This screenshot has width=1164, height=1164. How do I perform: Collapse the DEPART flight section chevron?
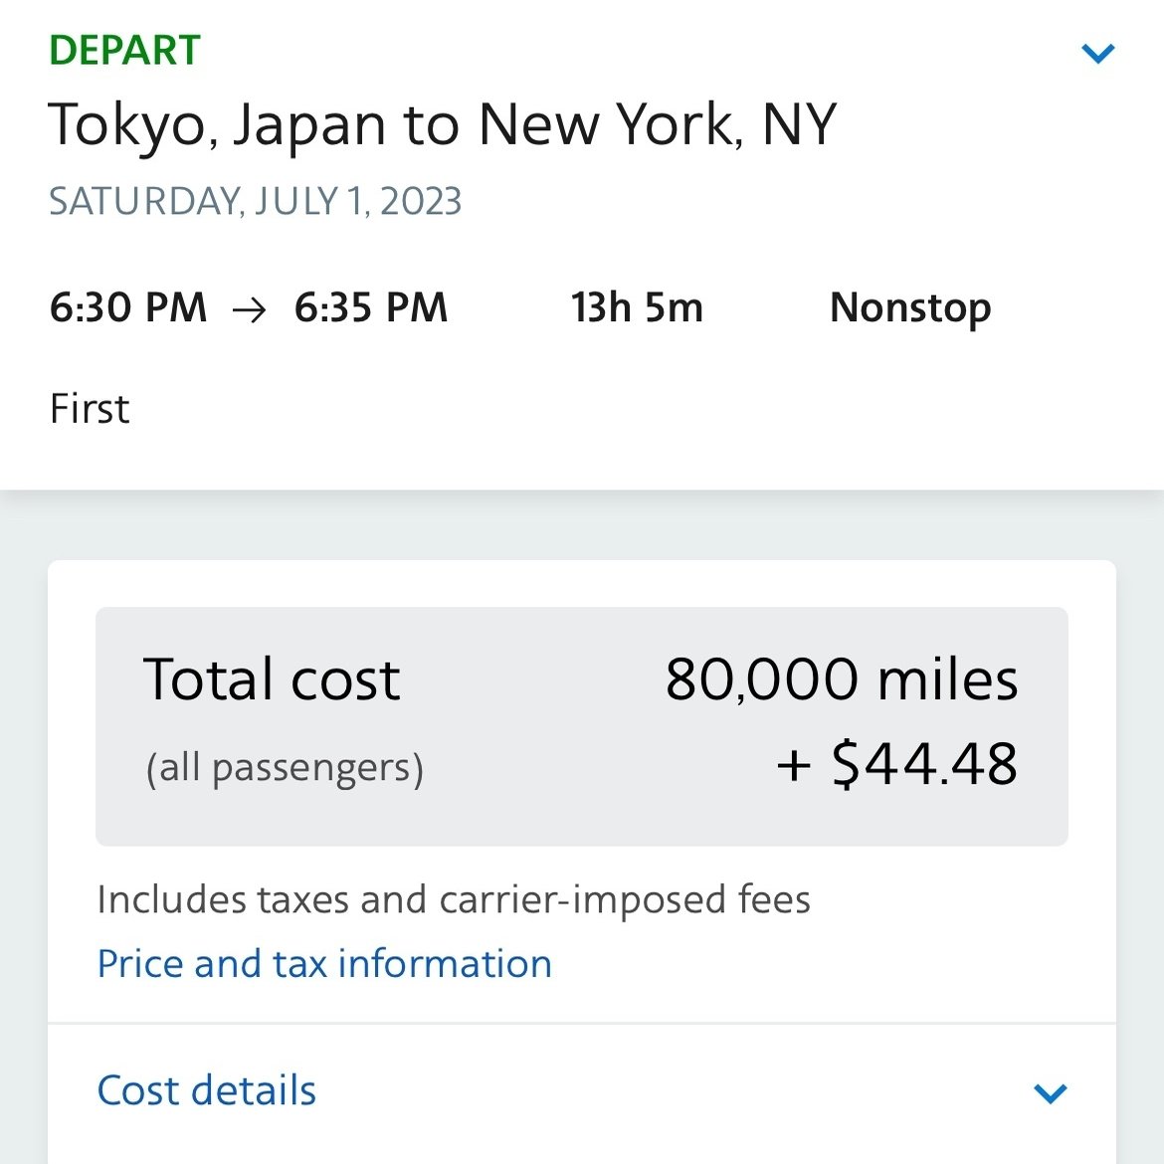(x=1097, y=53)
